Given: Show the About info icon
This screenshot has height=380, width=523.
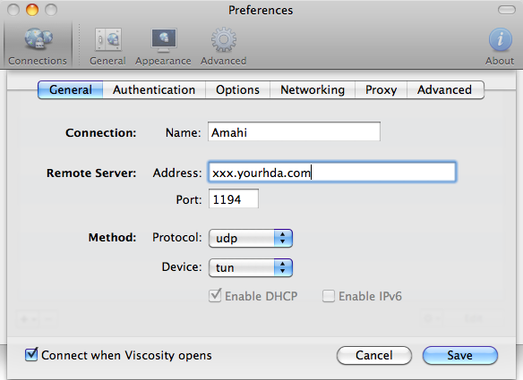Looking at the screenshot, I should pos(500,39).
